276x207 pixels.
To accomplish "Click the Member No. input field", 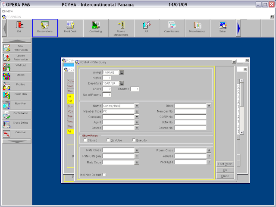I will coord(190,111).
